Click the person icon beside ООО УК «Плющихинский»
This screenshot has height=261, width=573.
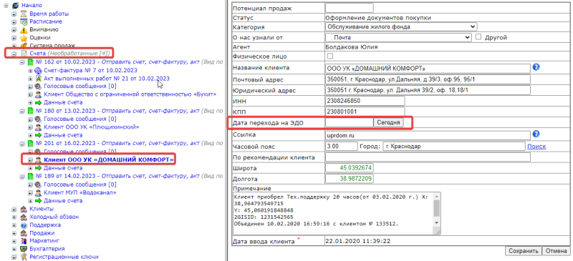pos(39,127)
